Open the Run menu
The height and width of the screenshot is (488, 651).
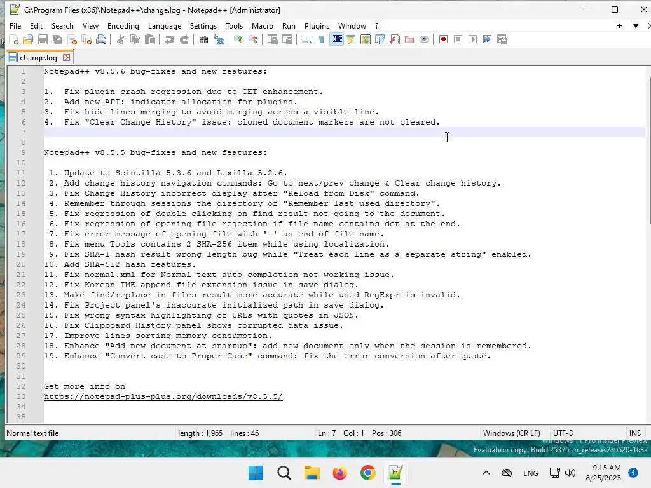point(289,25)
